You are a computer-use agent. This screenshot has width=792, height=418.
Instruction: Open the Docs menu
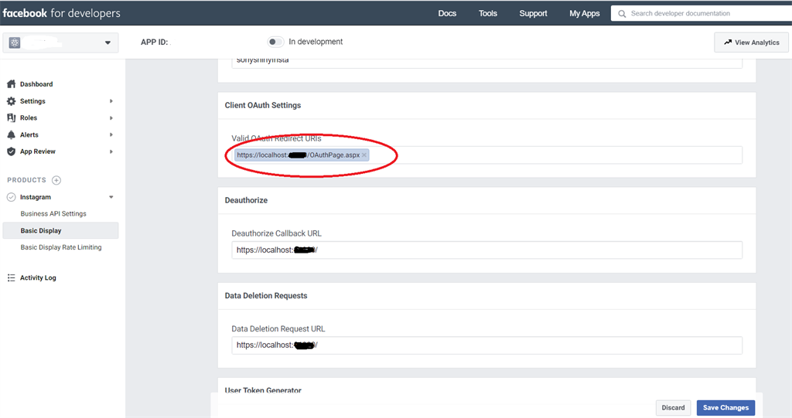coord(447,14)
